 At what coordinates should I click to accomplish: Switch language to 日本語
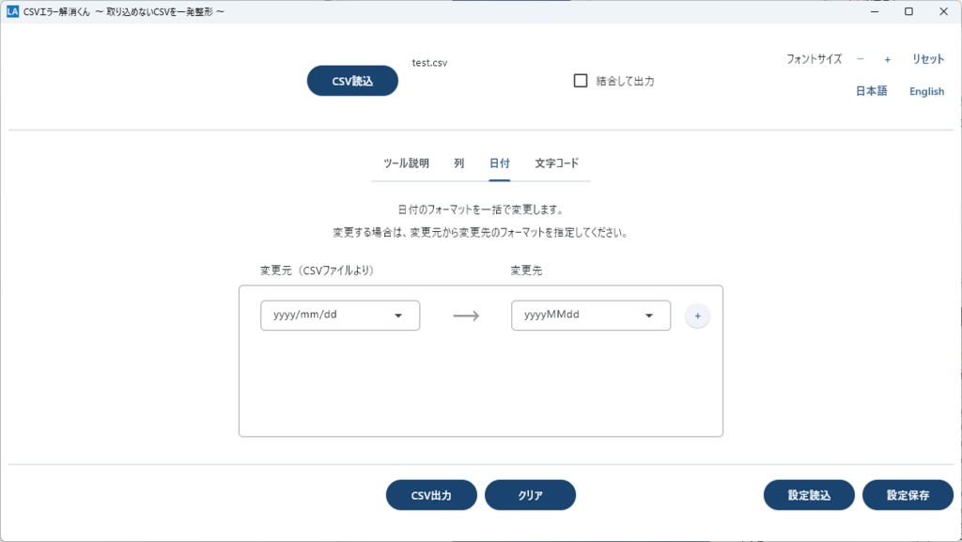tap(871, 91)
